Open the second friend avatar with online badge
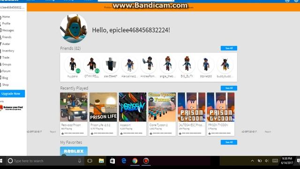Viewport: 300px width, 169px height. (x=92, y=65)
